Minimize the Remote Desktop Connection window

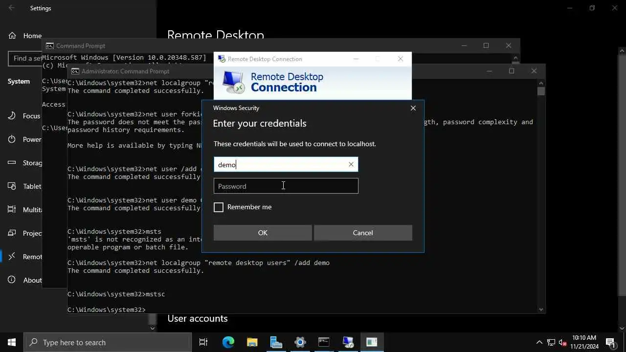pos(356,59)
